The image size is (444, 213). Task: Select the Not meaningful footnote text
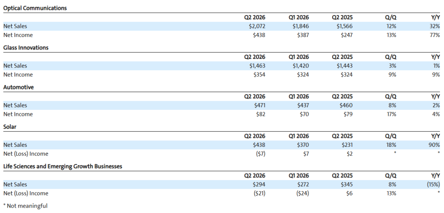pyautogui.click(x=25, y=206)
